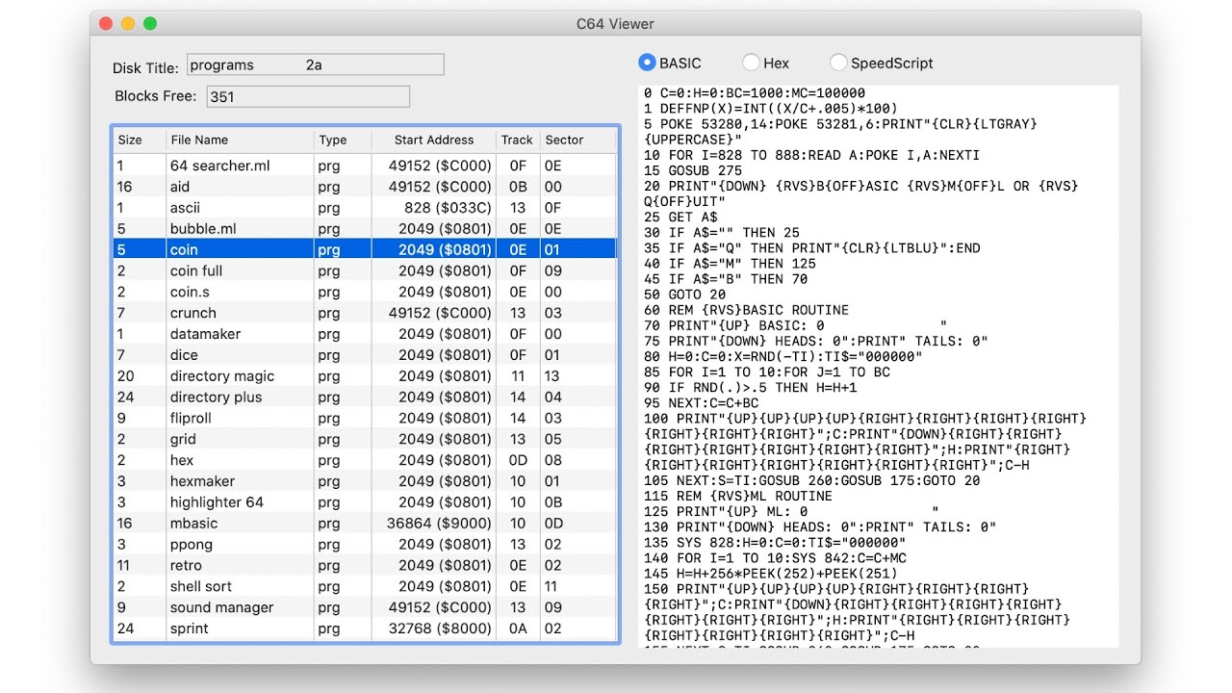Select the 'coin full' file row
This screenshot has width=1232, height=693.
(365, 270)
